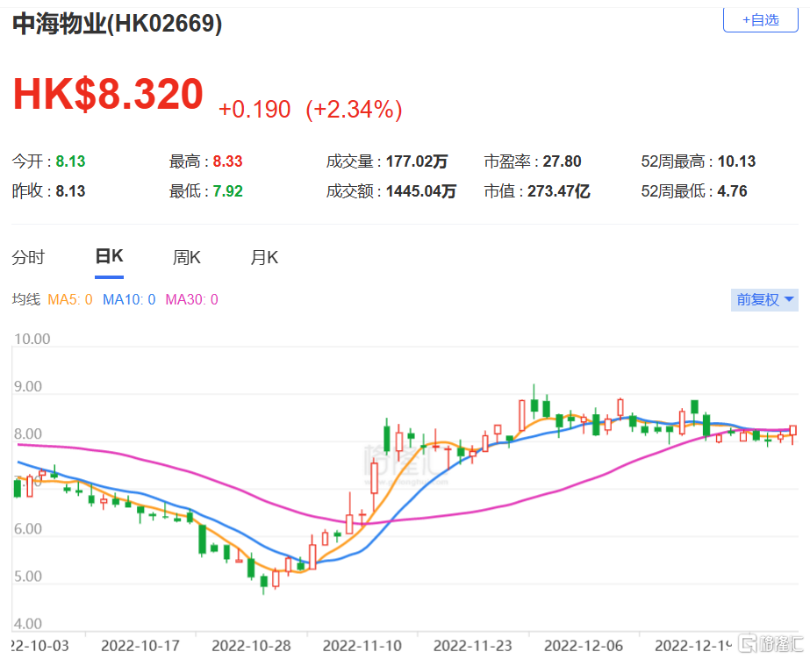Click the 9.00 price axis label
The image size is (810, 659).
tap(28, 386)
